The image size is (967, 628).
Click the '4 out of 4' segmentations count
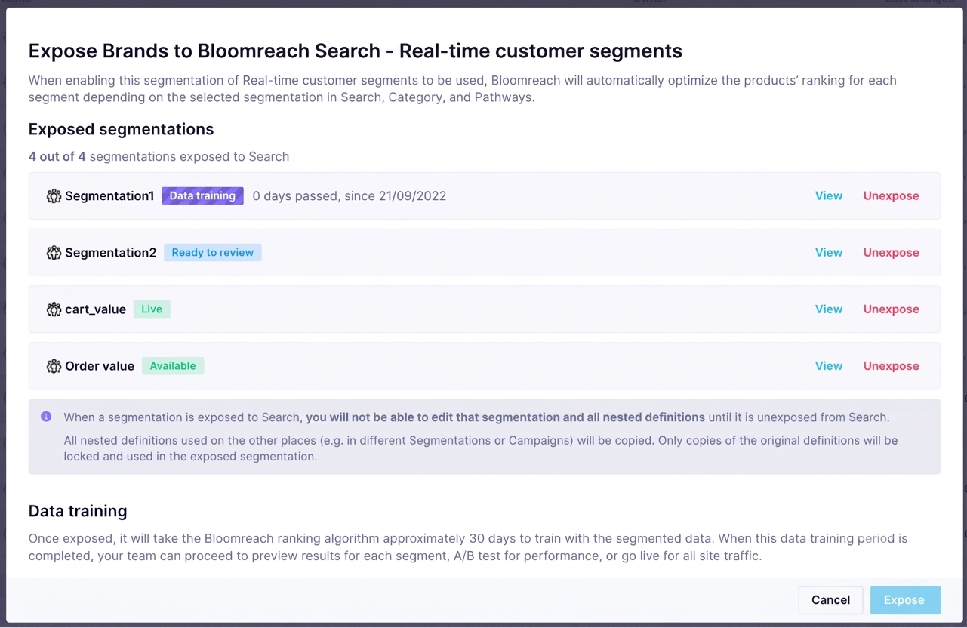(x=57, y=156)
